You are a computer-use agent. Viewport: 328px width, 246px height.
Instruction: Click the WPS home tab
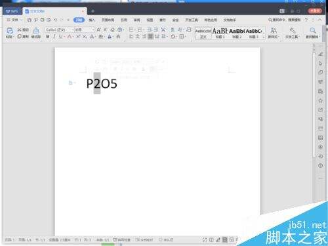click(12, 11)
